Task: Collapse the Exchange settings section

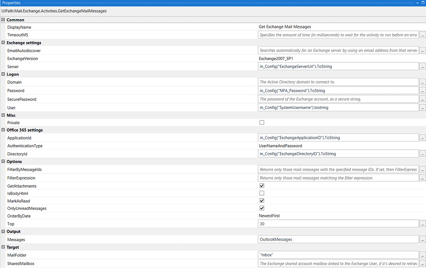Action: [3, 42]
